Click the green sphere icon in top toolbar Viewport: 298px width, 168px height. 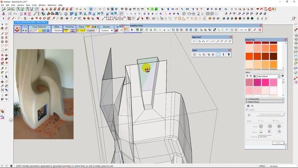point(156,9)
